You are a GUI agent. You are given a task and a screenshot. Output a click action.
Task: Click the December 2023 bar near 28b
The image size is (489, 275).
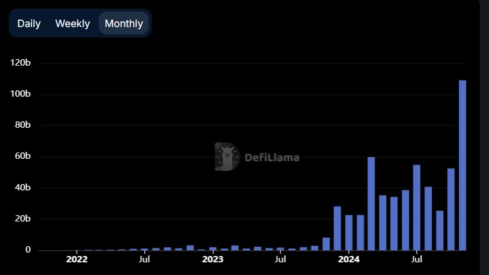coord(337,228)
